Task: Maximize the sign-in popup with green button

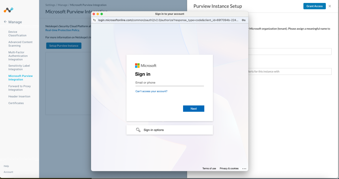Action: (102, 14)
